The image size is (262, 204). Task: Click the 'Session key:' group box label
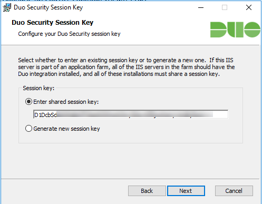(38, 88)
